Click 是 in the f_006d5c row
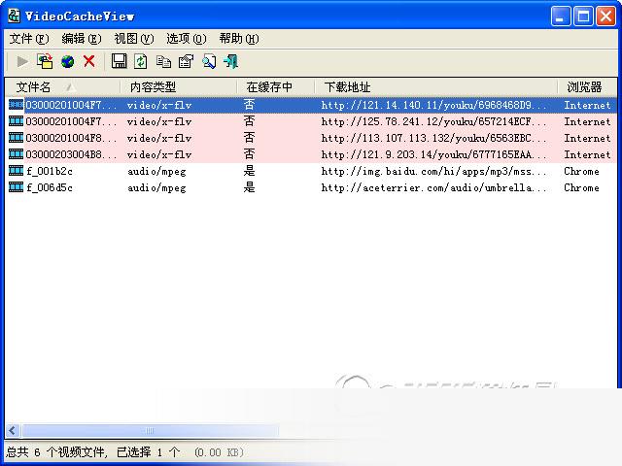Screen dimensions: 622x466 click(249, 187)
